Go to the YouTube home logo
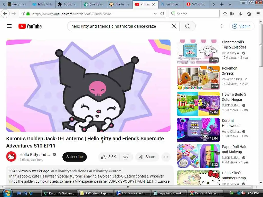263x197 pixels. [x=30, y=26]
